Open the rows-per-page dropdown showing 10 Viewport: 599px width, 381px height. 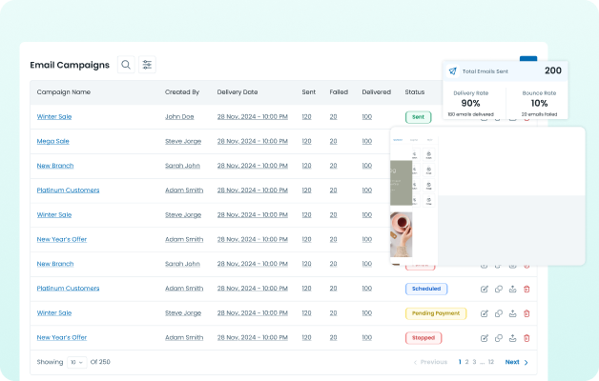click(x=75, y=362)
